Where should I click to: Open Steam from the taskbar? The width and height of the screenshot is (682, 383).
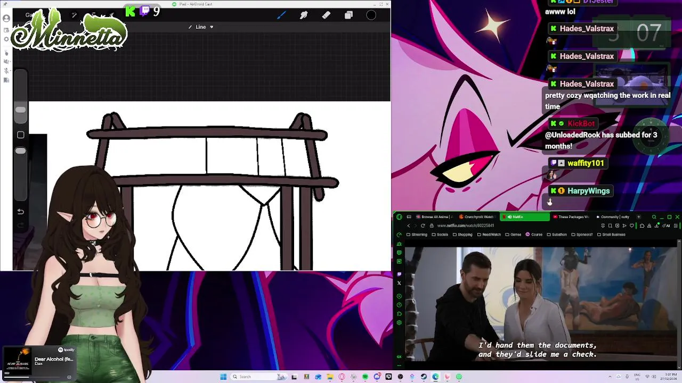coord(423,377)
